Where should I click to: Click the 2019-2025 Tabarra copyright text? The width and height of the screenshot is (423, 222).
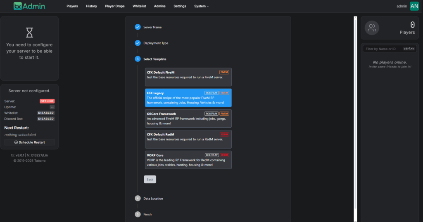tap(29, 161)
